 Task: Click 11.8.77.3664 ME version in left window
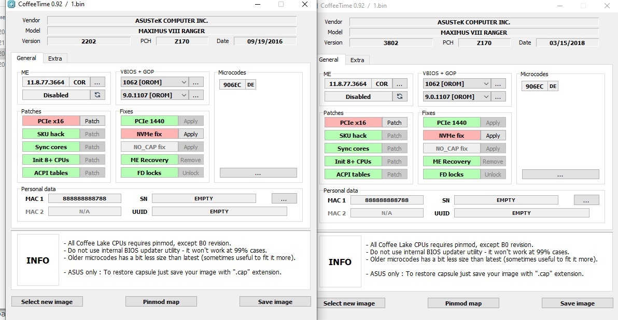pyautogui.click(x=46, y=82)
